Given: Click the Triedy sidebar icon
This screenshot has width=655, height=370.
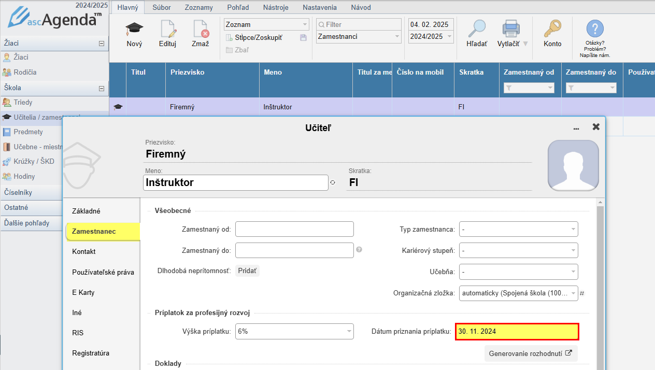Looking at the screenshot, I should pos(7,103).
